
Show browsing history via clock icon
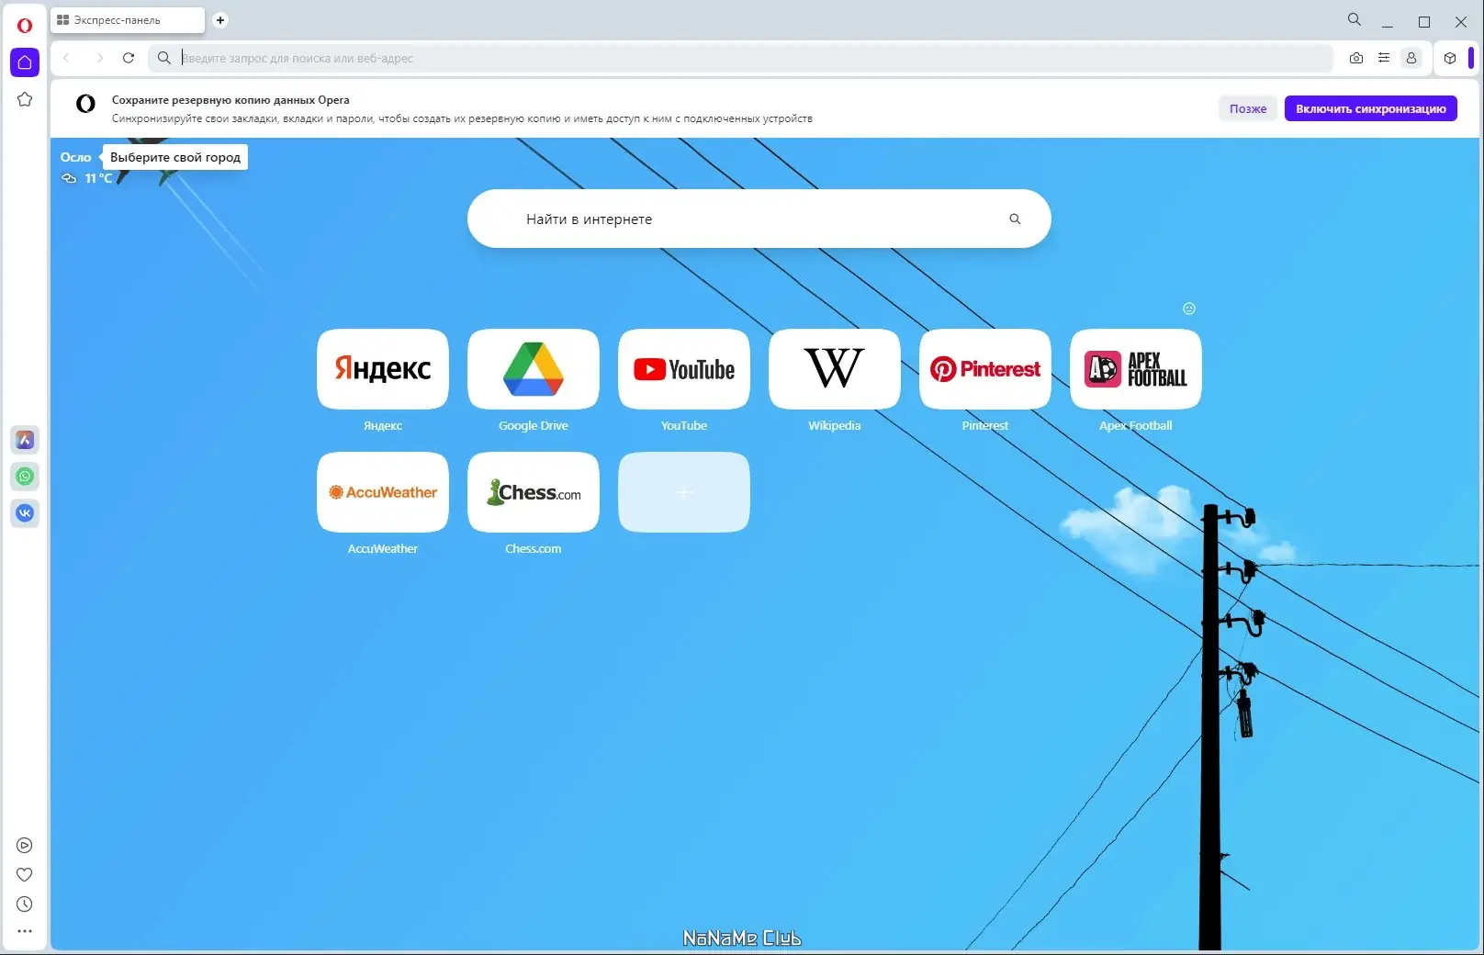(x=25, y=904)
